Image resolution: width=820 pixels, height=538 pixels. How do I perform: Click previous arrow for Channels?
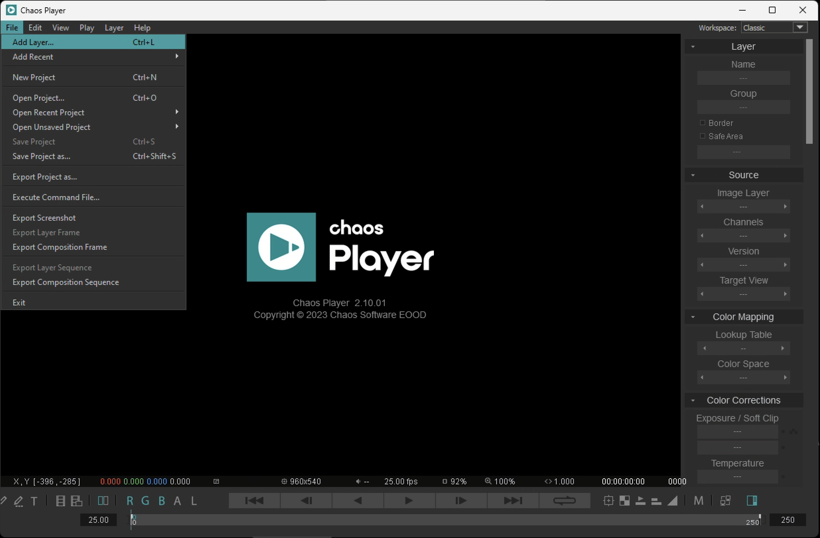point(702,236)
